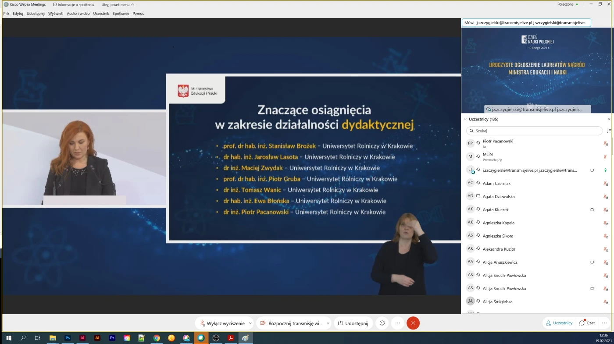Open the Czat panel button
This screenshot has width=614, height=344.
coord(587,323)
